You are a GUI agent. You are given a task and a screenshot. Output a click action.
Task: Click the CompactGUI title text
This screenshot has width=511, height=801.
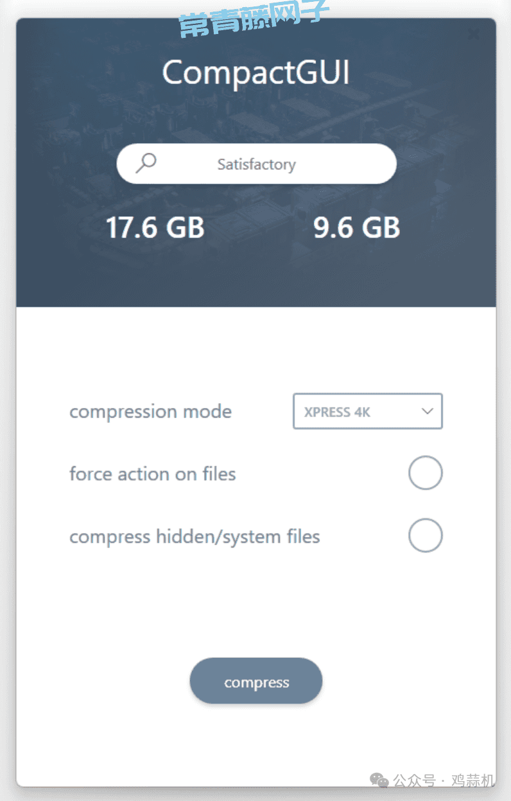256,73
